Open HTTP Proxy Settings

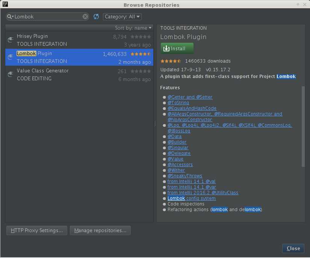(37, 230)
